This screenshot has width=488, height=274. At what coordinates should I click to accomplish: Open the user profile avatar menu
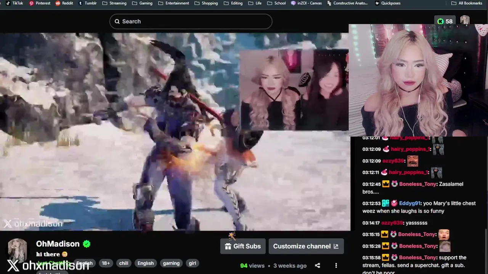point(465,20)
